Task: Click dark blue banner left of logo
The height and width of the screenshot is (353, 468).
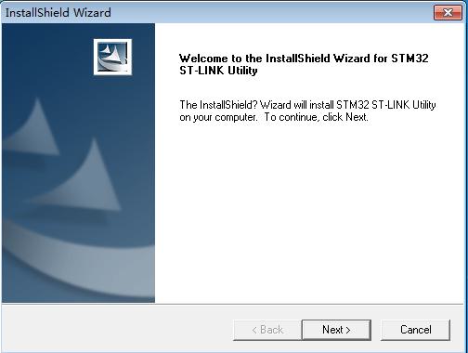Action: point(46,58)
